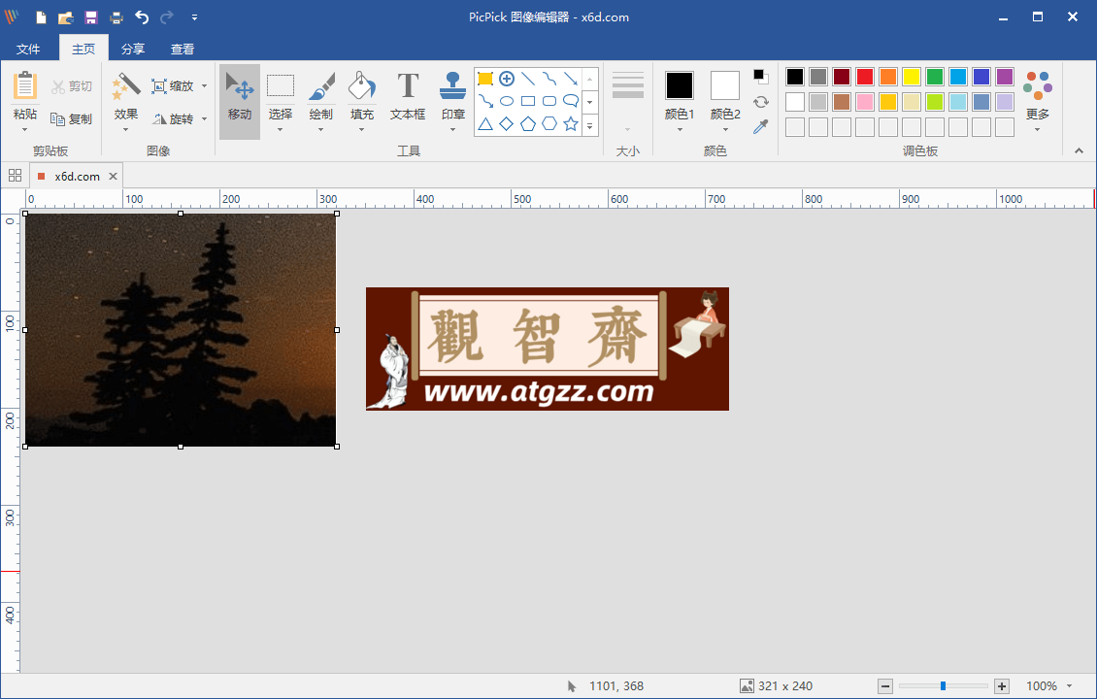
Task: Print using the printer icon
Action: [116, 17]
